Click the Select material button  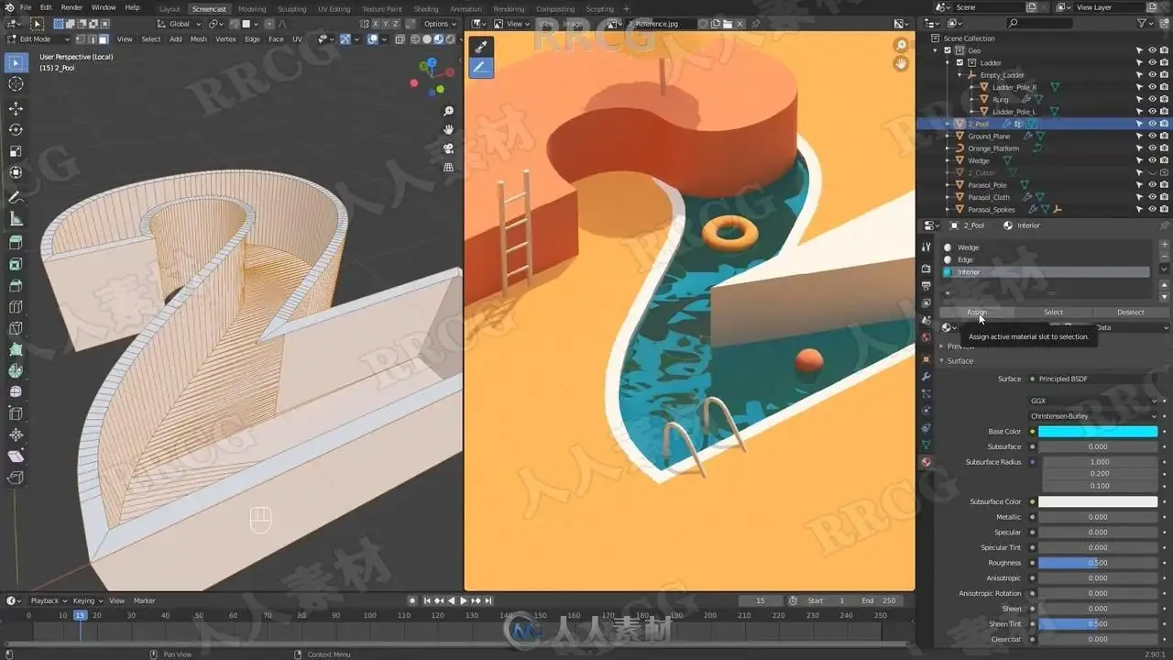click(x=1053, y=312)
